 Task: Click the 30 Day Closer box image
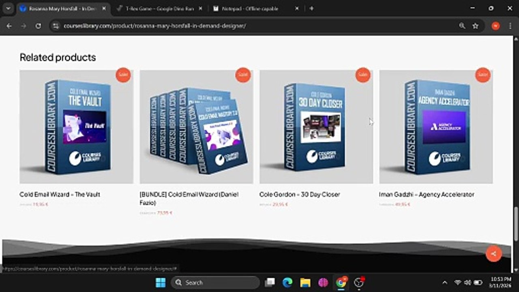click(316, 127)
